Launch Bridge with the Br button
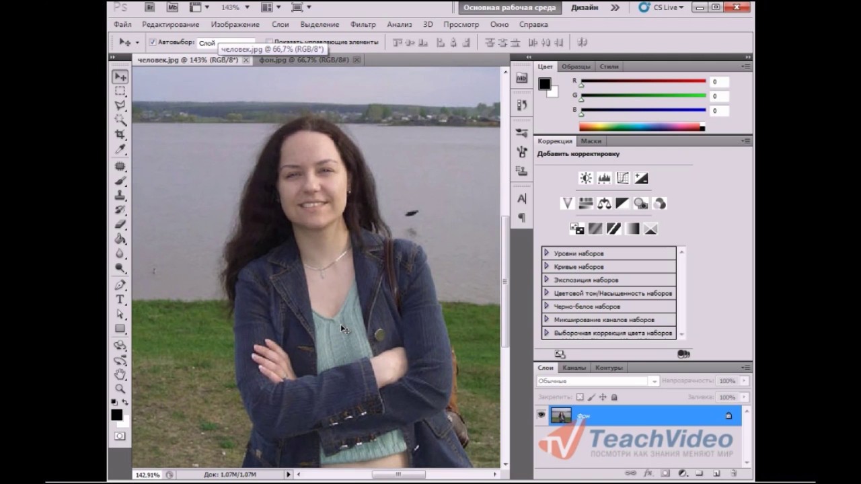Viewport: 861px width, 484px height. [x=149, y=7]
